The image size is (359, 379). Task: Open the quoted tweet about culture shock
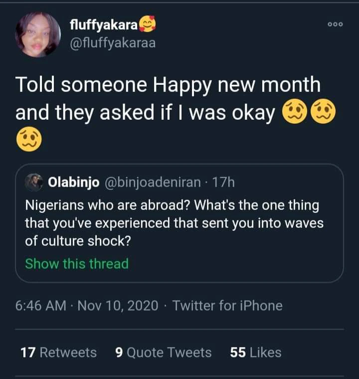(175, 223)
